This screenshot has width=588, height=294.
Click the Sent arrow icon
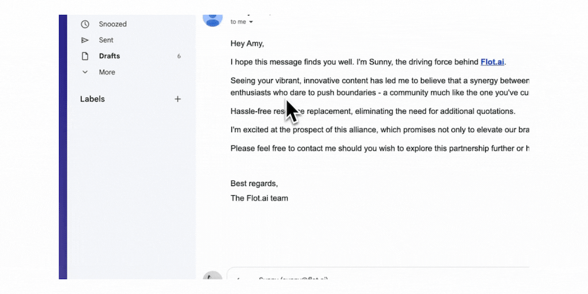coord(85,40)
